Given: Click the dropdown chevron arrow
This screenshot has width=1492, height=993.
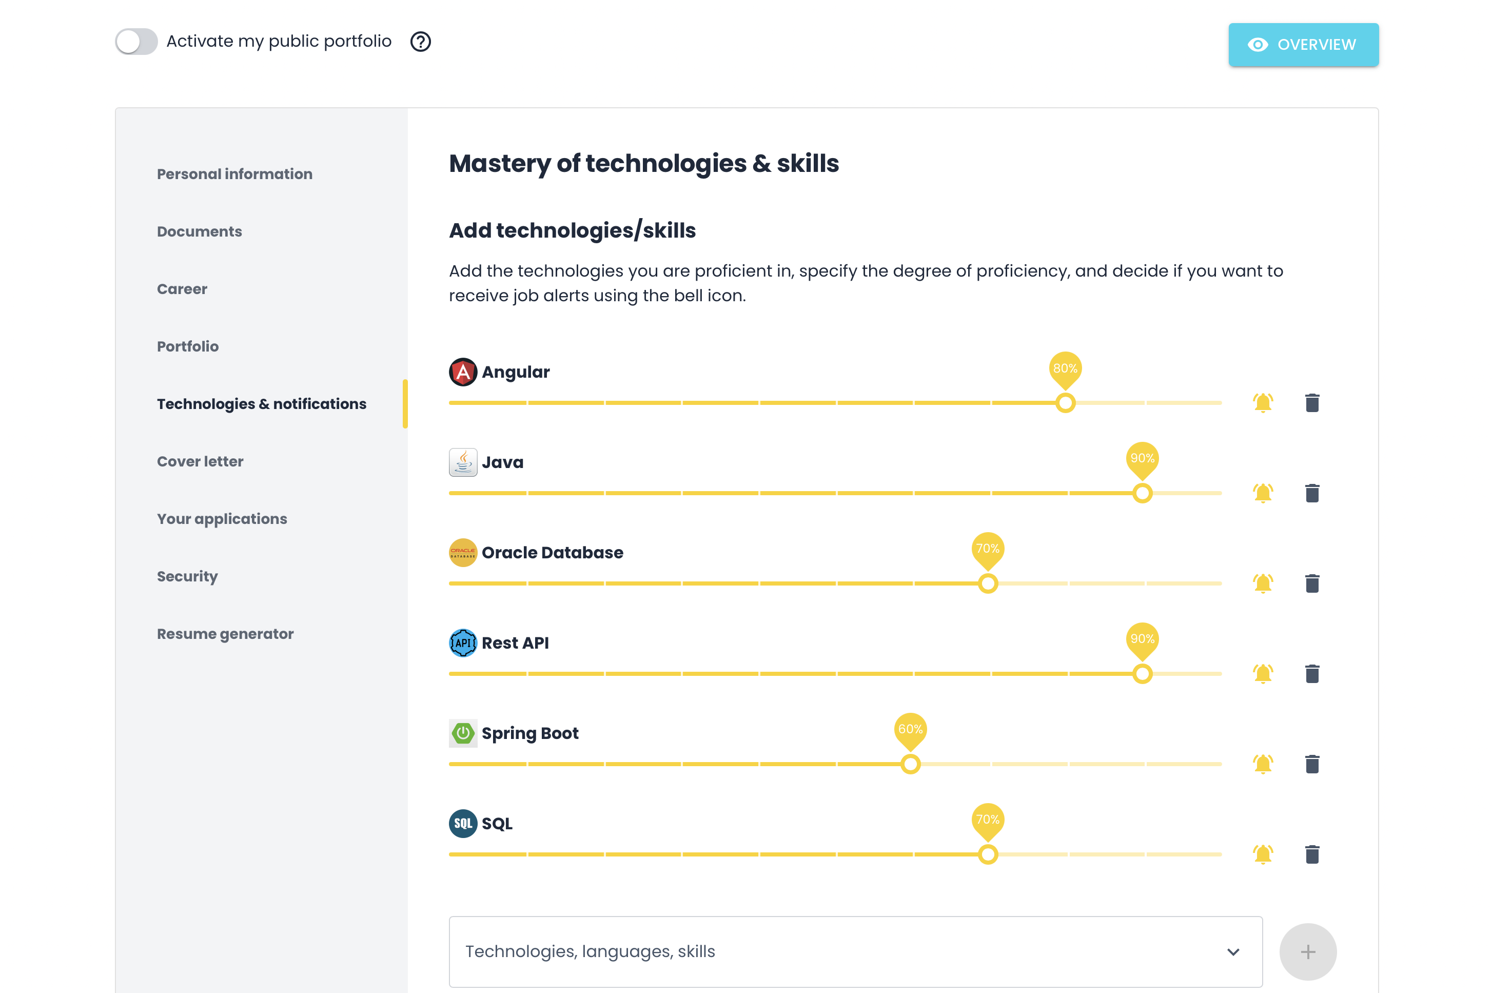Looking at the screenshot, I should pos(1232,952).
